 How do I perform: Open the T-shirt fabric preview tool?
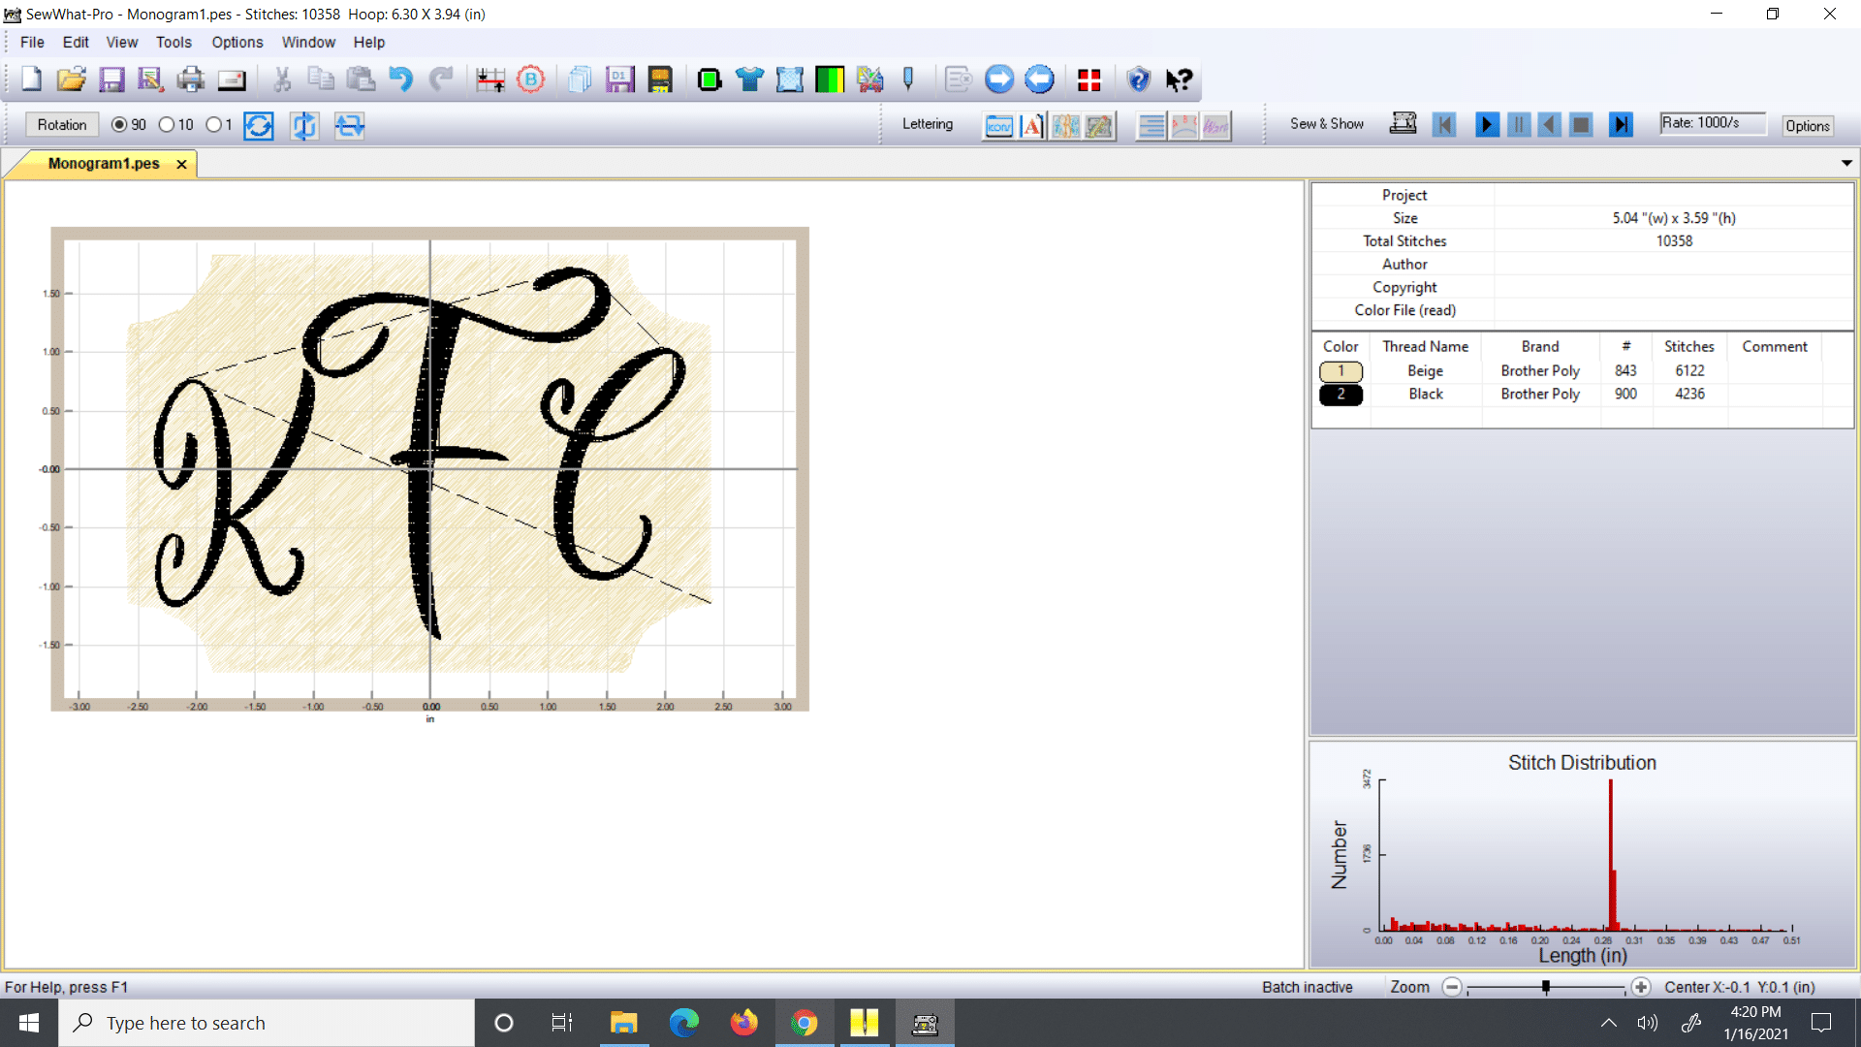point(750,79)
